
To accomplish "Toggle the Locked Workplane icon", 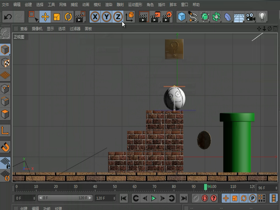I will tap(5, 163).
